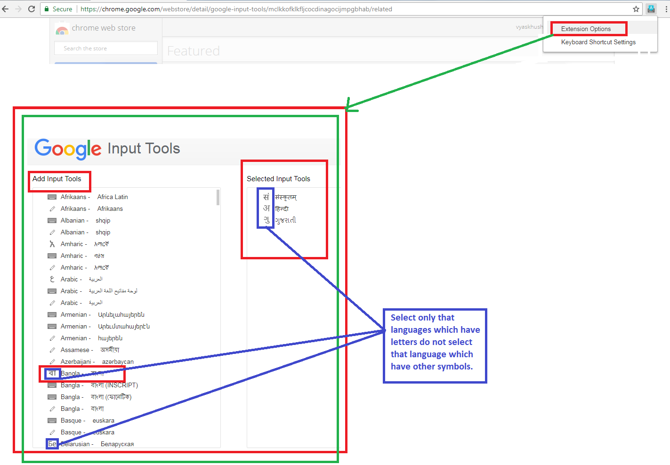Screen dimensions: 670x465
Task: Click the Arabic transliteration letter icon
Action: click(x=52, y=280)
